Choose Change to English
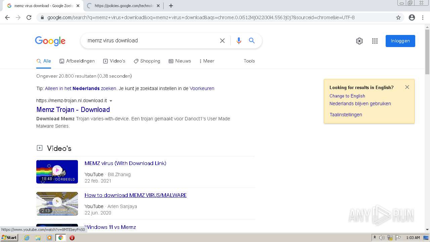This screenshot has width=430, height=242. pos(347,96)
